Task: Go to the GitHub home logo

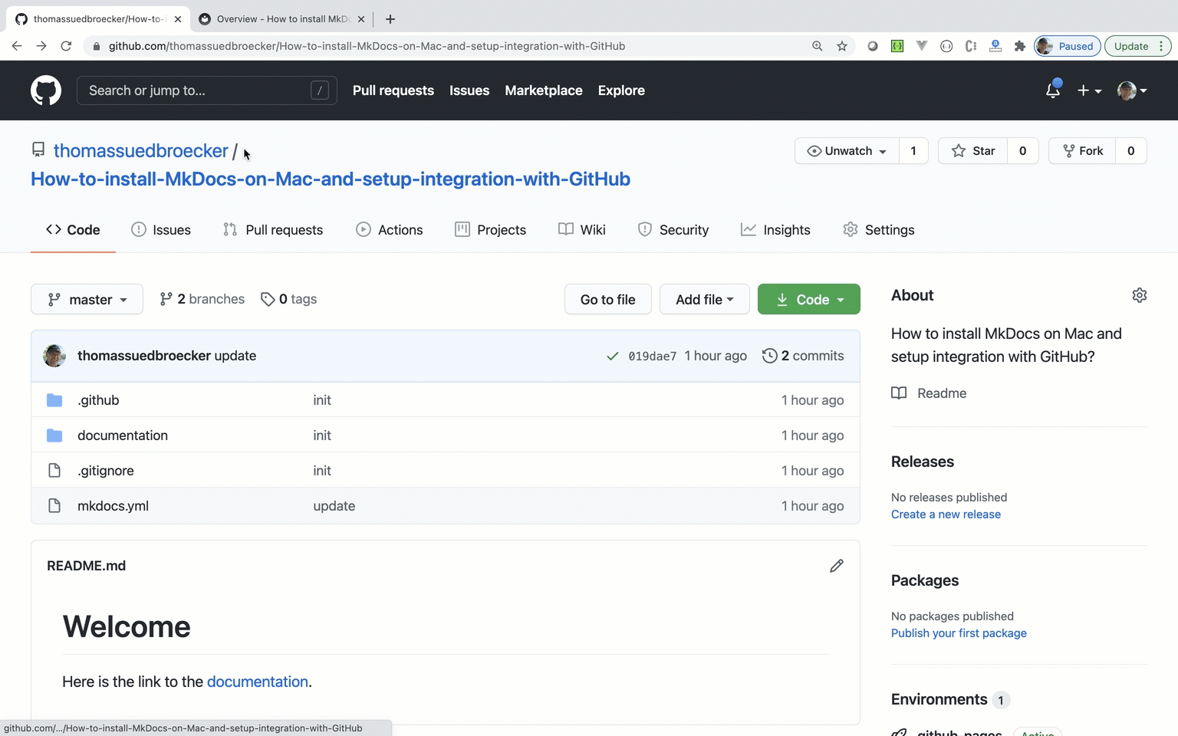Action: [x=46, y=90]
